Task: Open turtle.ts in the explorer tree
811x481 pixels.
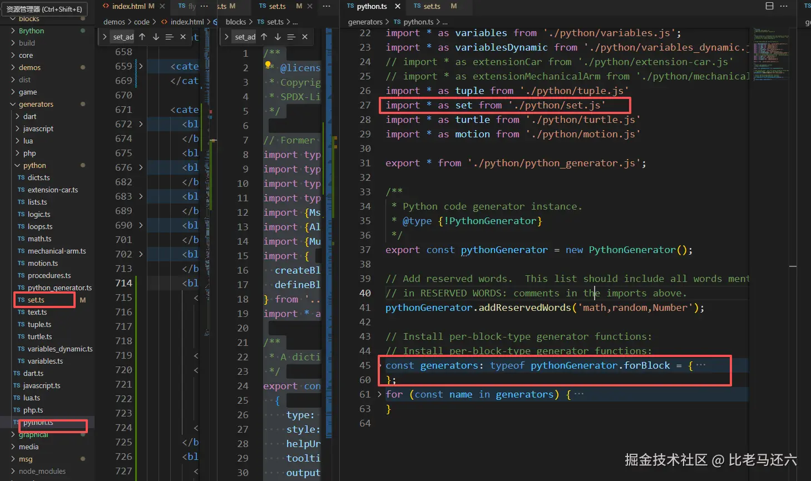Action: [x=39, y=336]
